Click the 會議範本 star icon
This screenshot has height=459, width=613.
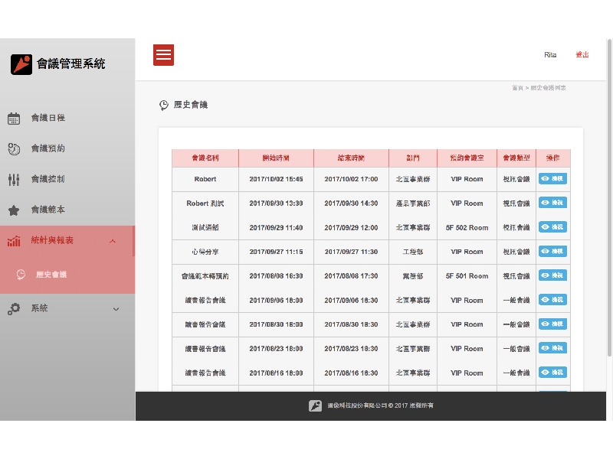14,210
